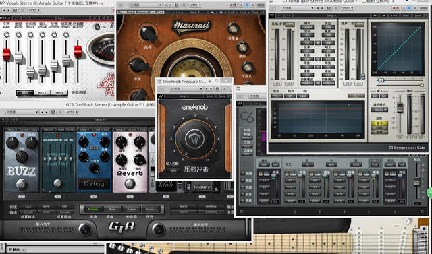This screenshot has height=254, width=432.
Task: Open the preset dropdown in OneKnob window
Action: pos(186,89)
